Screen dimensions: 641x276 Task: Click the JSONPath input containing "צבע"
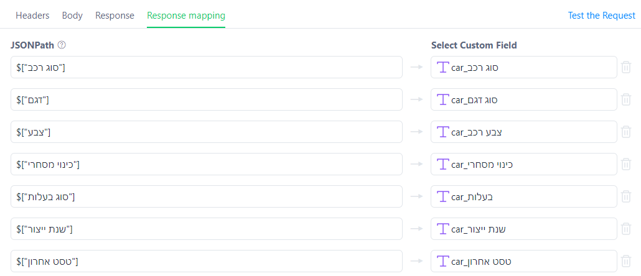click(x=206, y=132)
